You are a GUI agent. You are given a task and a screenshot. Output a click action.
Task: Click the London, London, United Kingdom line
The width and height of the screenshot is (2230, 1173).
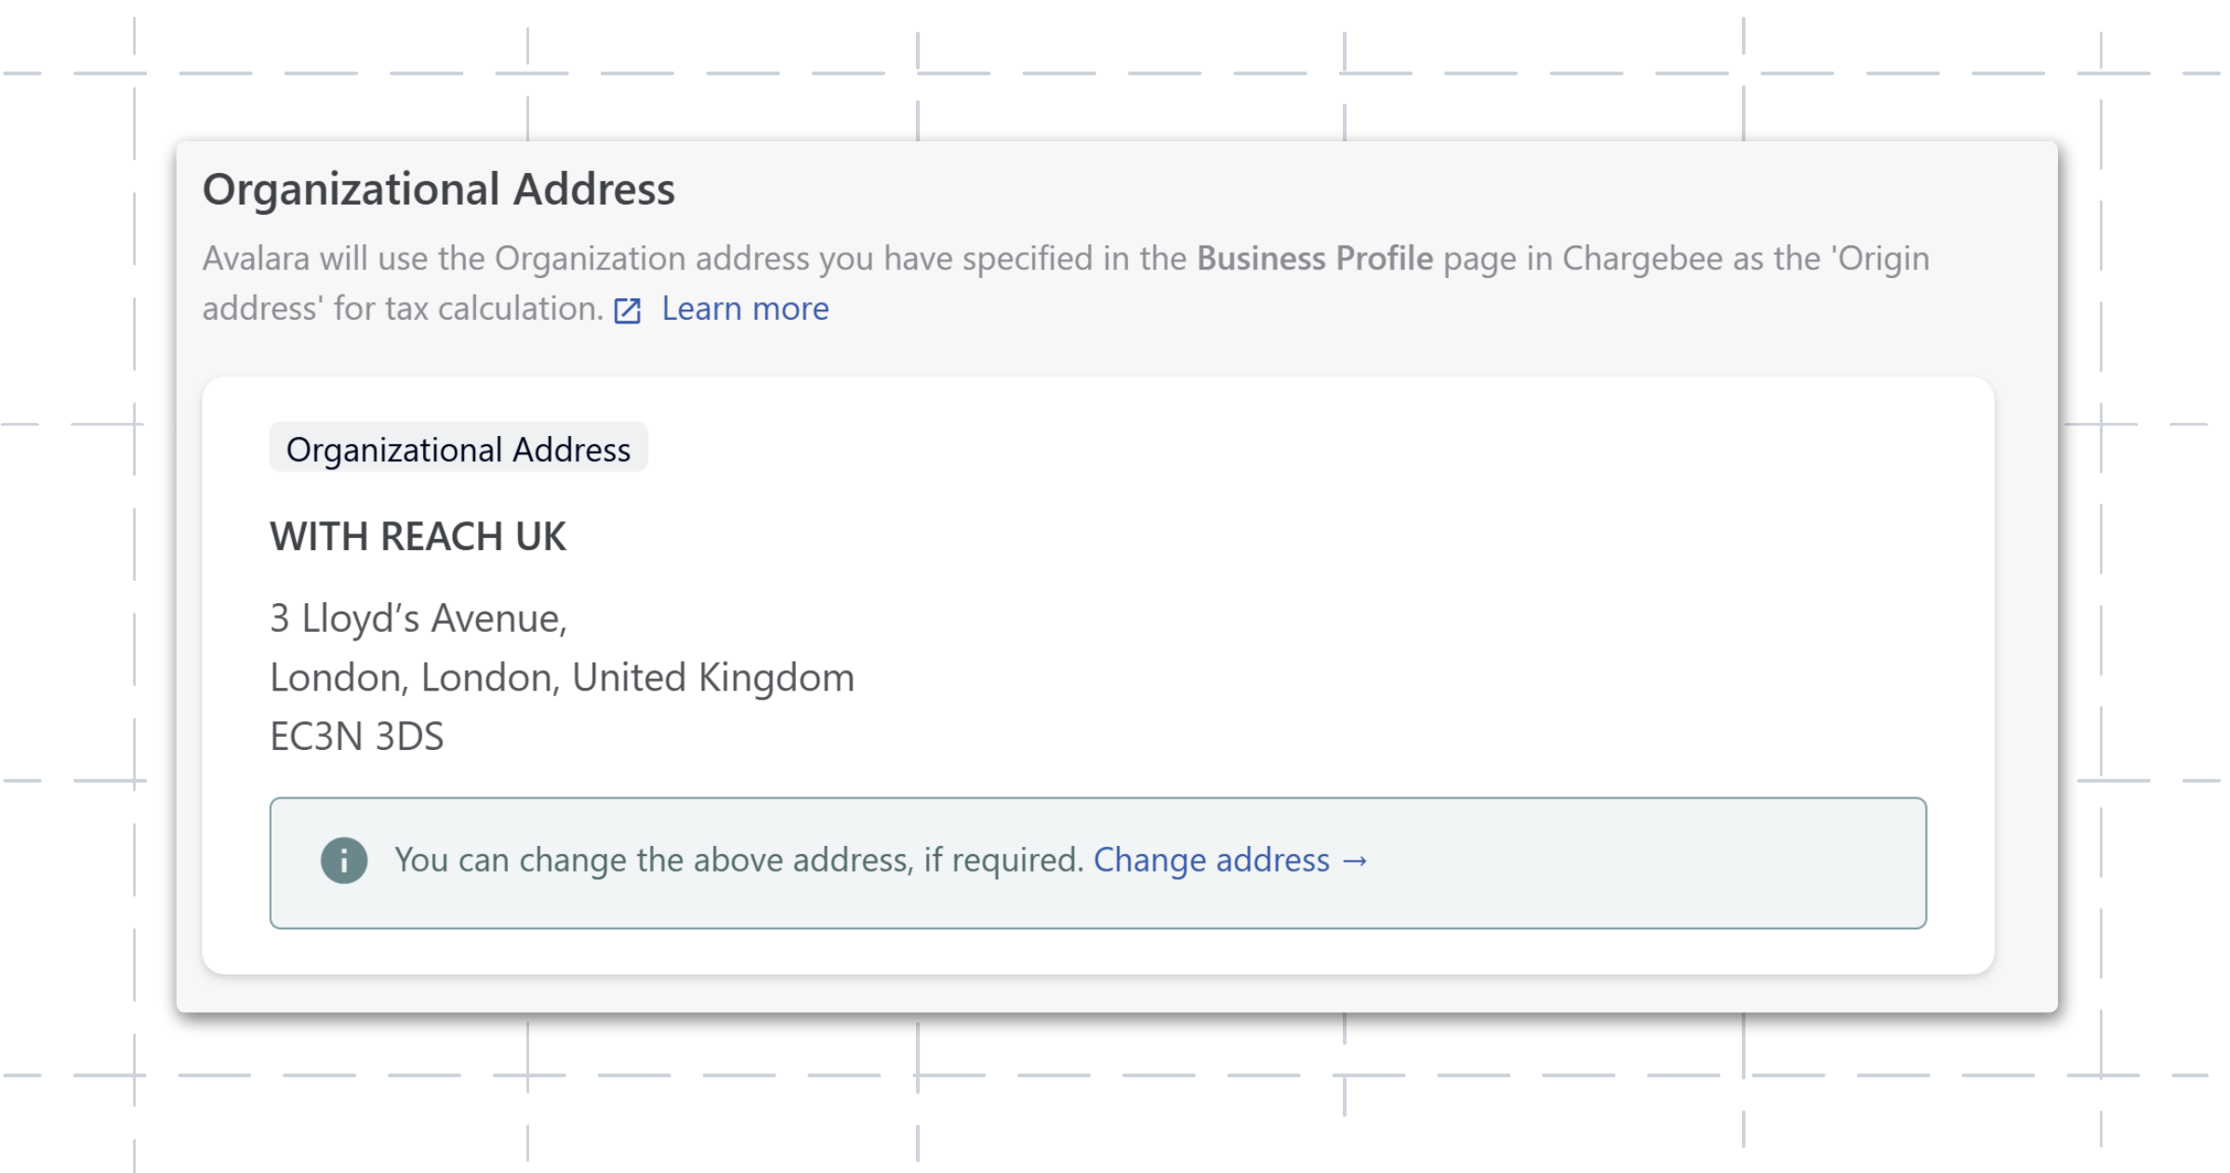562,678
